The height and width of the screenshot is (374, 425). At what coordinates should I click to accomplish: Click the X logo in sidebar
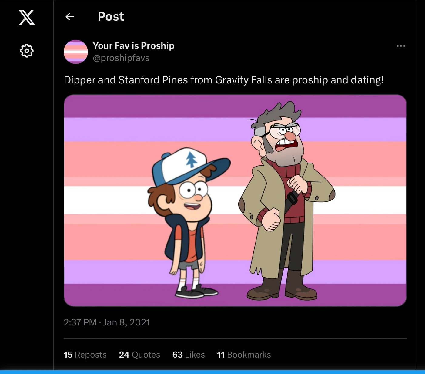click(27, 17)
